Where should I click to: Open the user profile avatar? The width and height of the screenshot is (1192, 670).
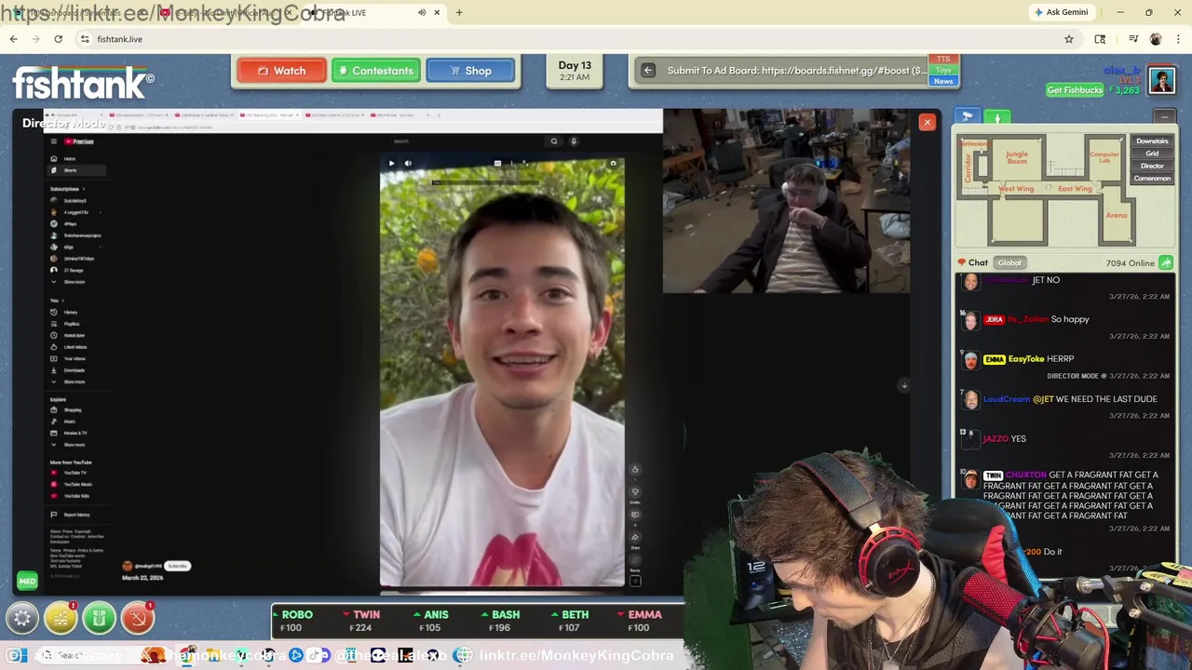click(x=1161, y=80)
